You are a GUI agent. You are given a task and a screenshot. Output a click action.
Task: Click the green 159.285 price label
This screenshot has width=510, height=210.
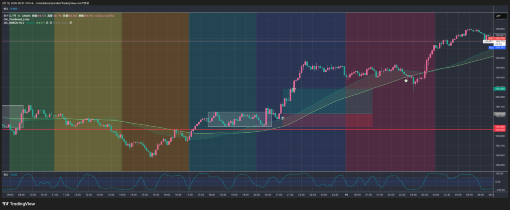(x=499, y=88)
